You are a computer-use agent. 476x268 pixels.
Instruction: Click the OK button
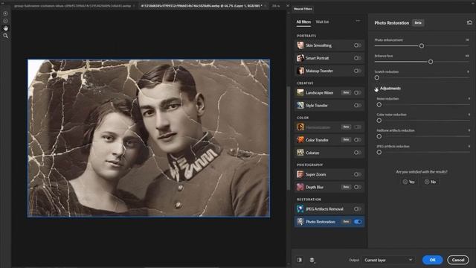tap(433, 260)
